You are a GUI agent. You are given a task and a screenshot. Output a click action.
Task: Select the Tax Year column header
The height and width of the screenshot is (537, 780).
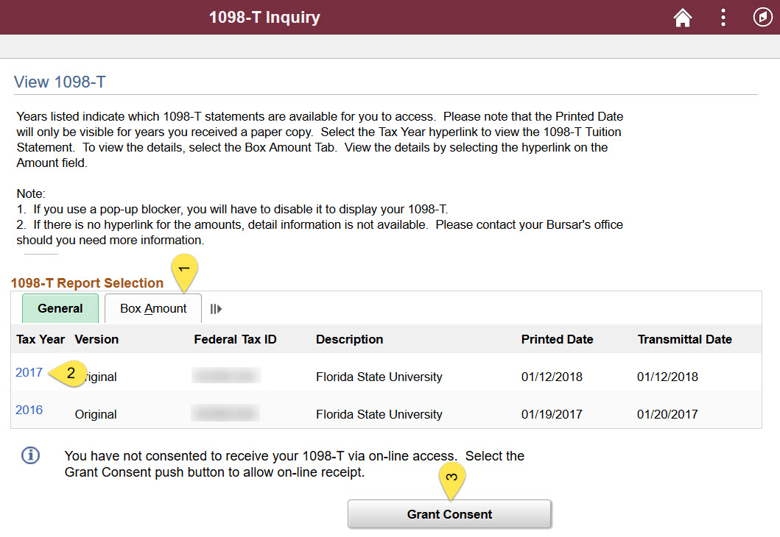click(41, 339)
